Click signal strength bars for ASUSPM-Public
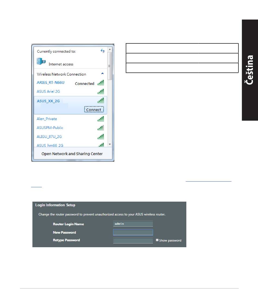The width and height of the screenshot is (258, 308). click(100, 128)
